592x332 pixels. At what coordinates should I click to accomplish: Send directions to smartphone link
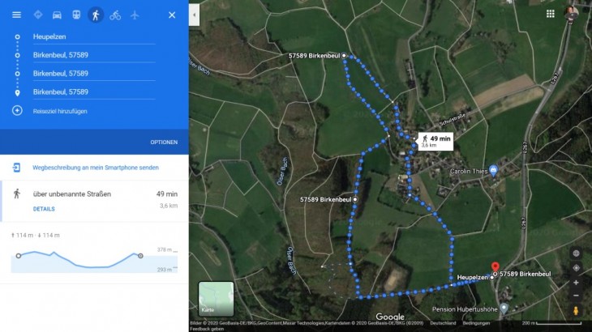click(x=95, y=168)
